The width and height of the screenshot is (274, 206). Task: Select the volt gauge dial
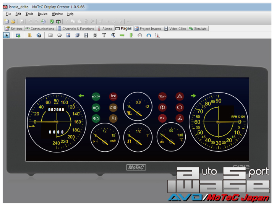coord(105,137)
